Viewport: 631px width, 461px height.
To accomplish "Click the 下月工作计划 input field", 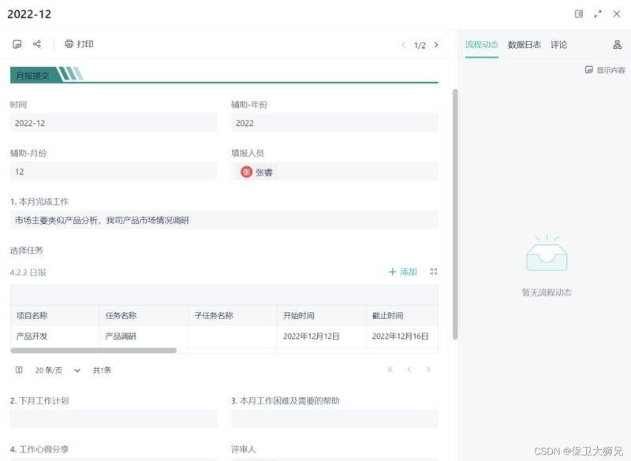I will pyautogui.click(x=114, y=418).
